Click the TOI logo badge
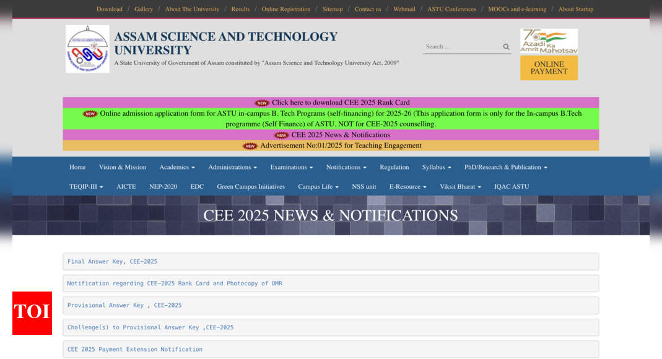 pos(32,313)
